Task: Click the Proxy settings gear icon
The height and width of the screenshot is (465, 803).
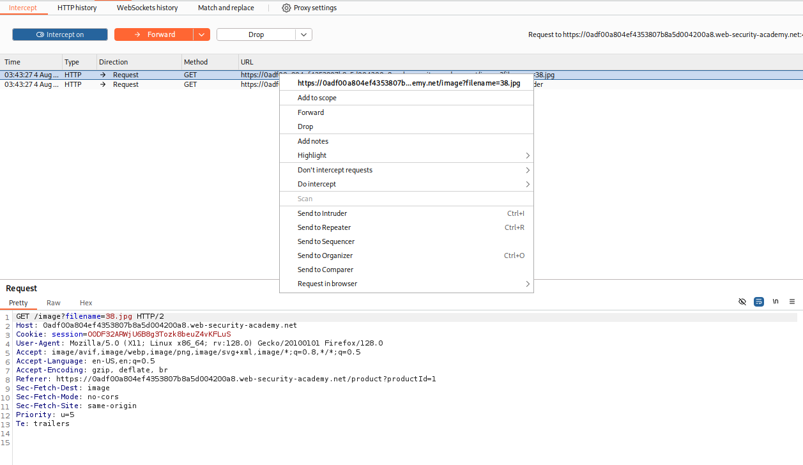Action: click(x=286, y=8)
